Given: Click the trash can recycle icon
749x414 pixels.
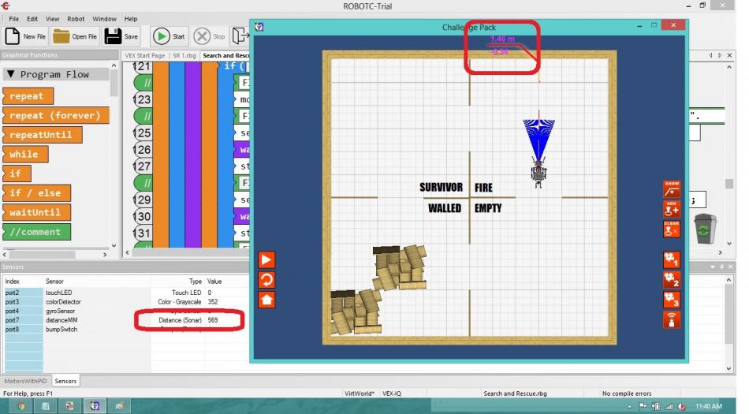Looking at the screenshot, I should tap(705, 229).
